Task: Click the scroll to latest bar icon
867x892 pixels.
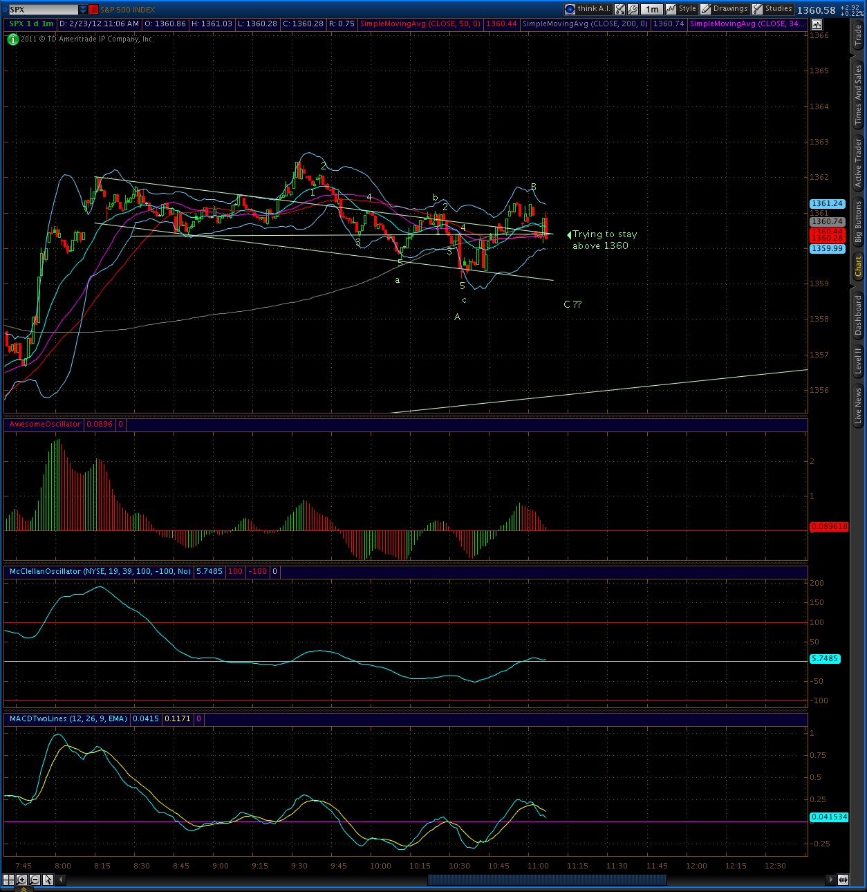Action: pos(843,880)
